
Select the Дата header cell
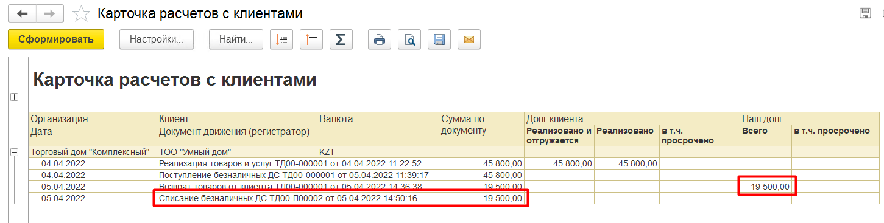click(x=93, y=136)
